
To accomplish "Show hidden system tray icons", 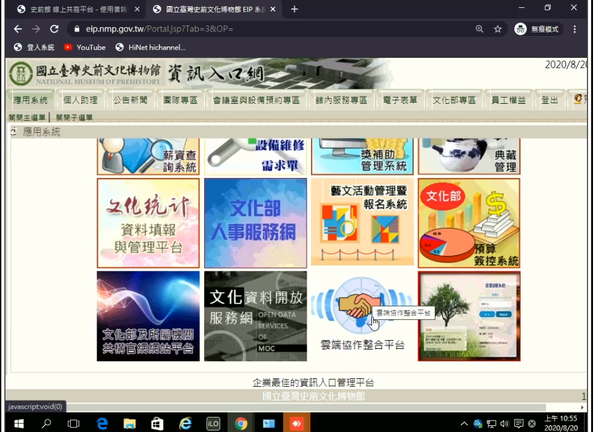I will coord(464,424).
